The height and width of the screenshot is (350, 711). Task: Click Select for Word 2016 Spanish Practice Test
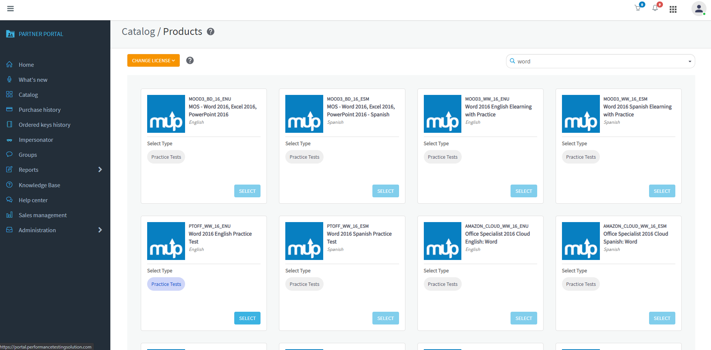[386, 318]
